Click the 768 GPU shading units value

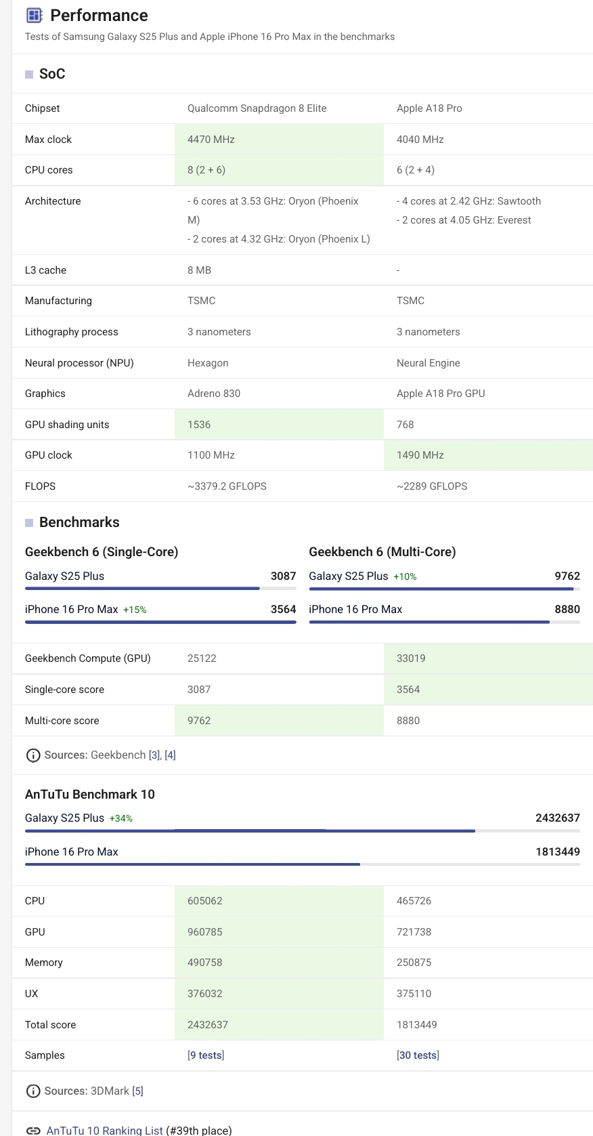click(x=405, y=425)
